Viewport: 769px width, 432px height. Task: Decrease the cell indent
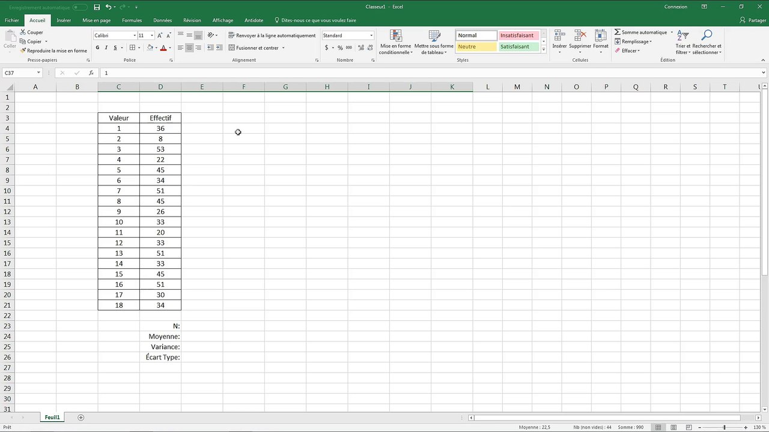coord(210,47)
